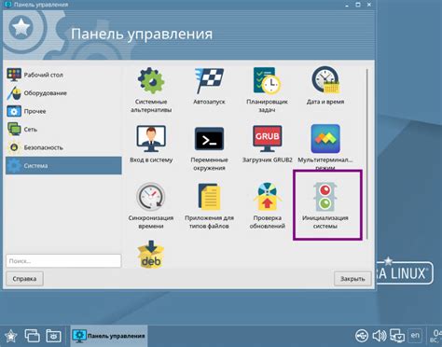Open Вход в систему settings

coord(151,144)
